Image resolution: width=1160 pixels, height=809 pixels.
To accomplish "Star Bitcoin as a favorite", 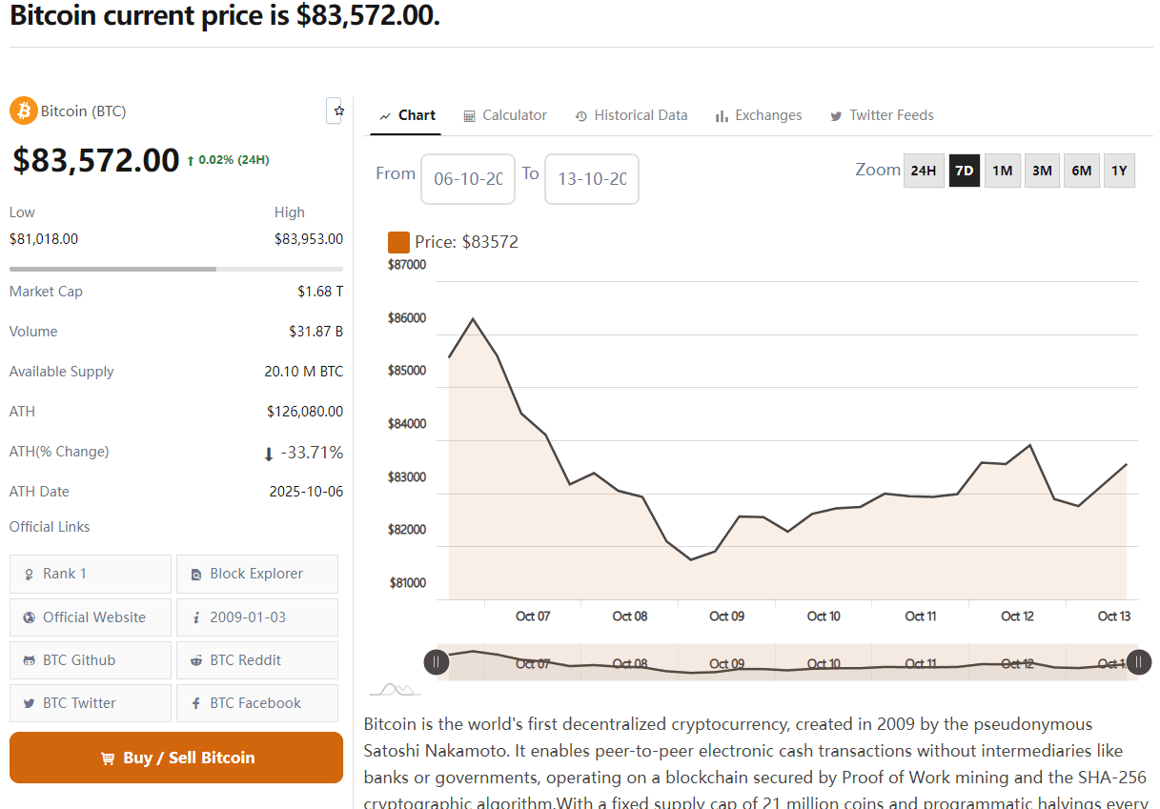I will point(335,111).
